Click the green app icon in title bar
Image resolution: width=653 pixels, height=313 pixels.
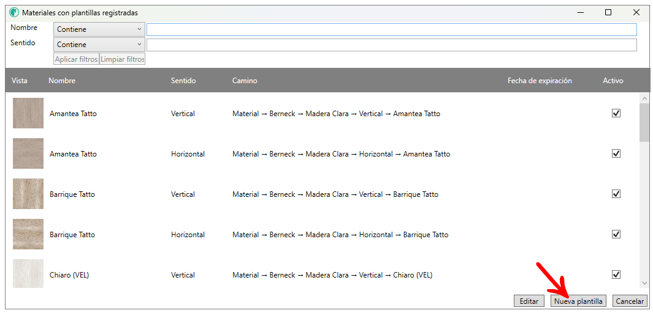[x=14, y=12]
